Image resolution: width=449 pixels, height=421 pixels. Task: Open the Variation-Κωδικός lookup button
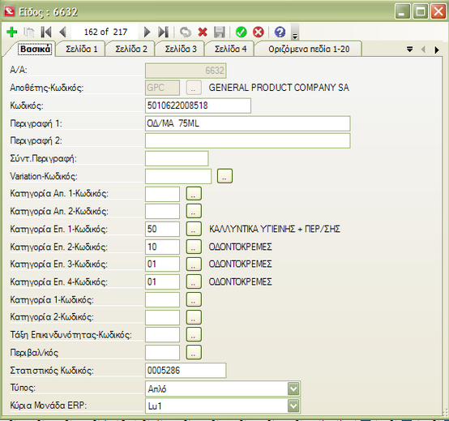point(224,176)
